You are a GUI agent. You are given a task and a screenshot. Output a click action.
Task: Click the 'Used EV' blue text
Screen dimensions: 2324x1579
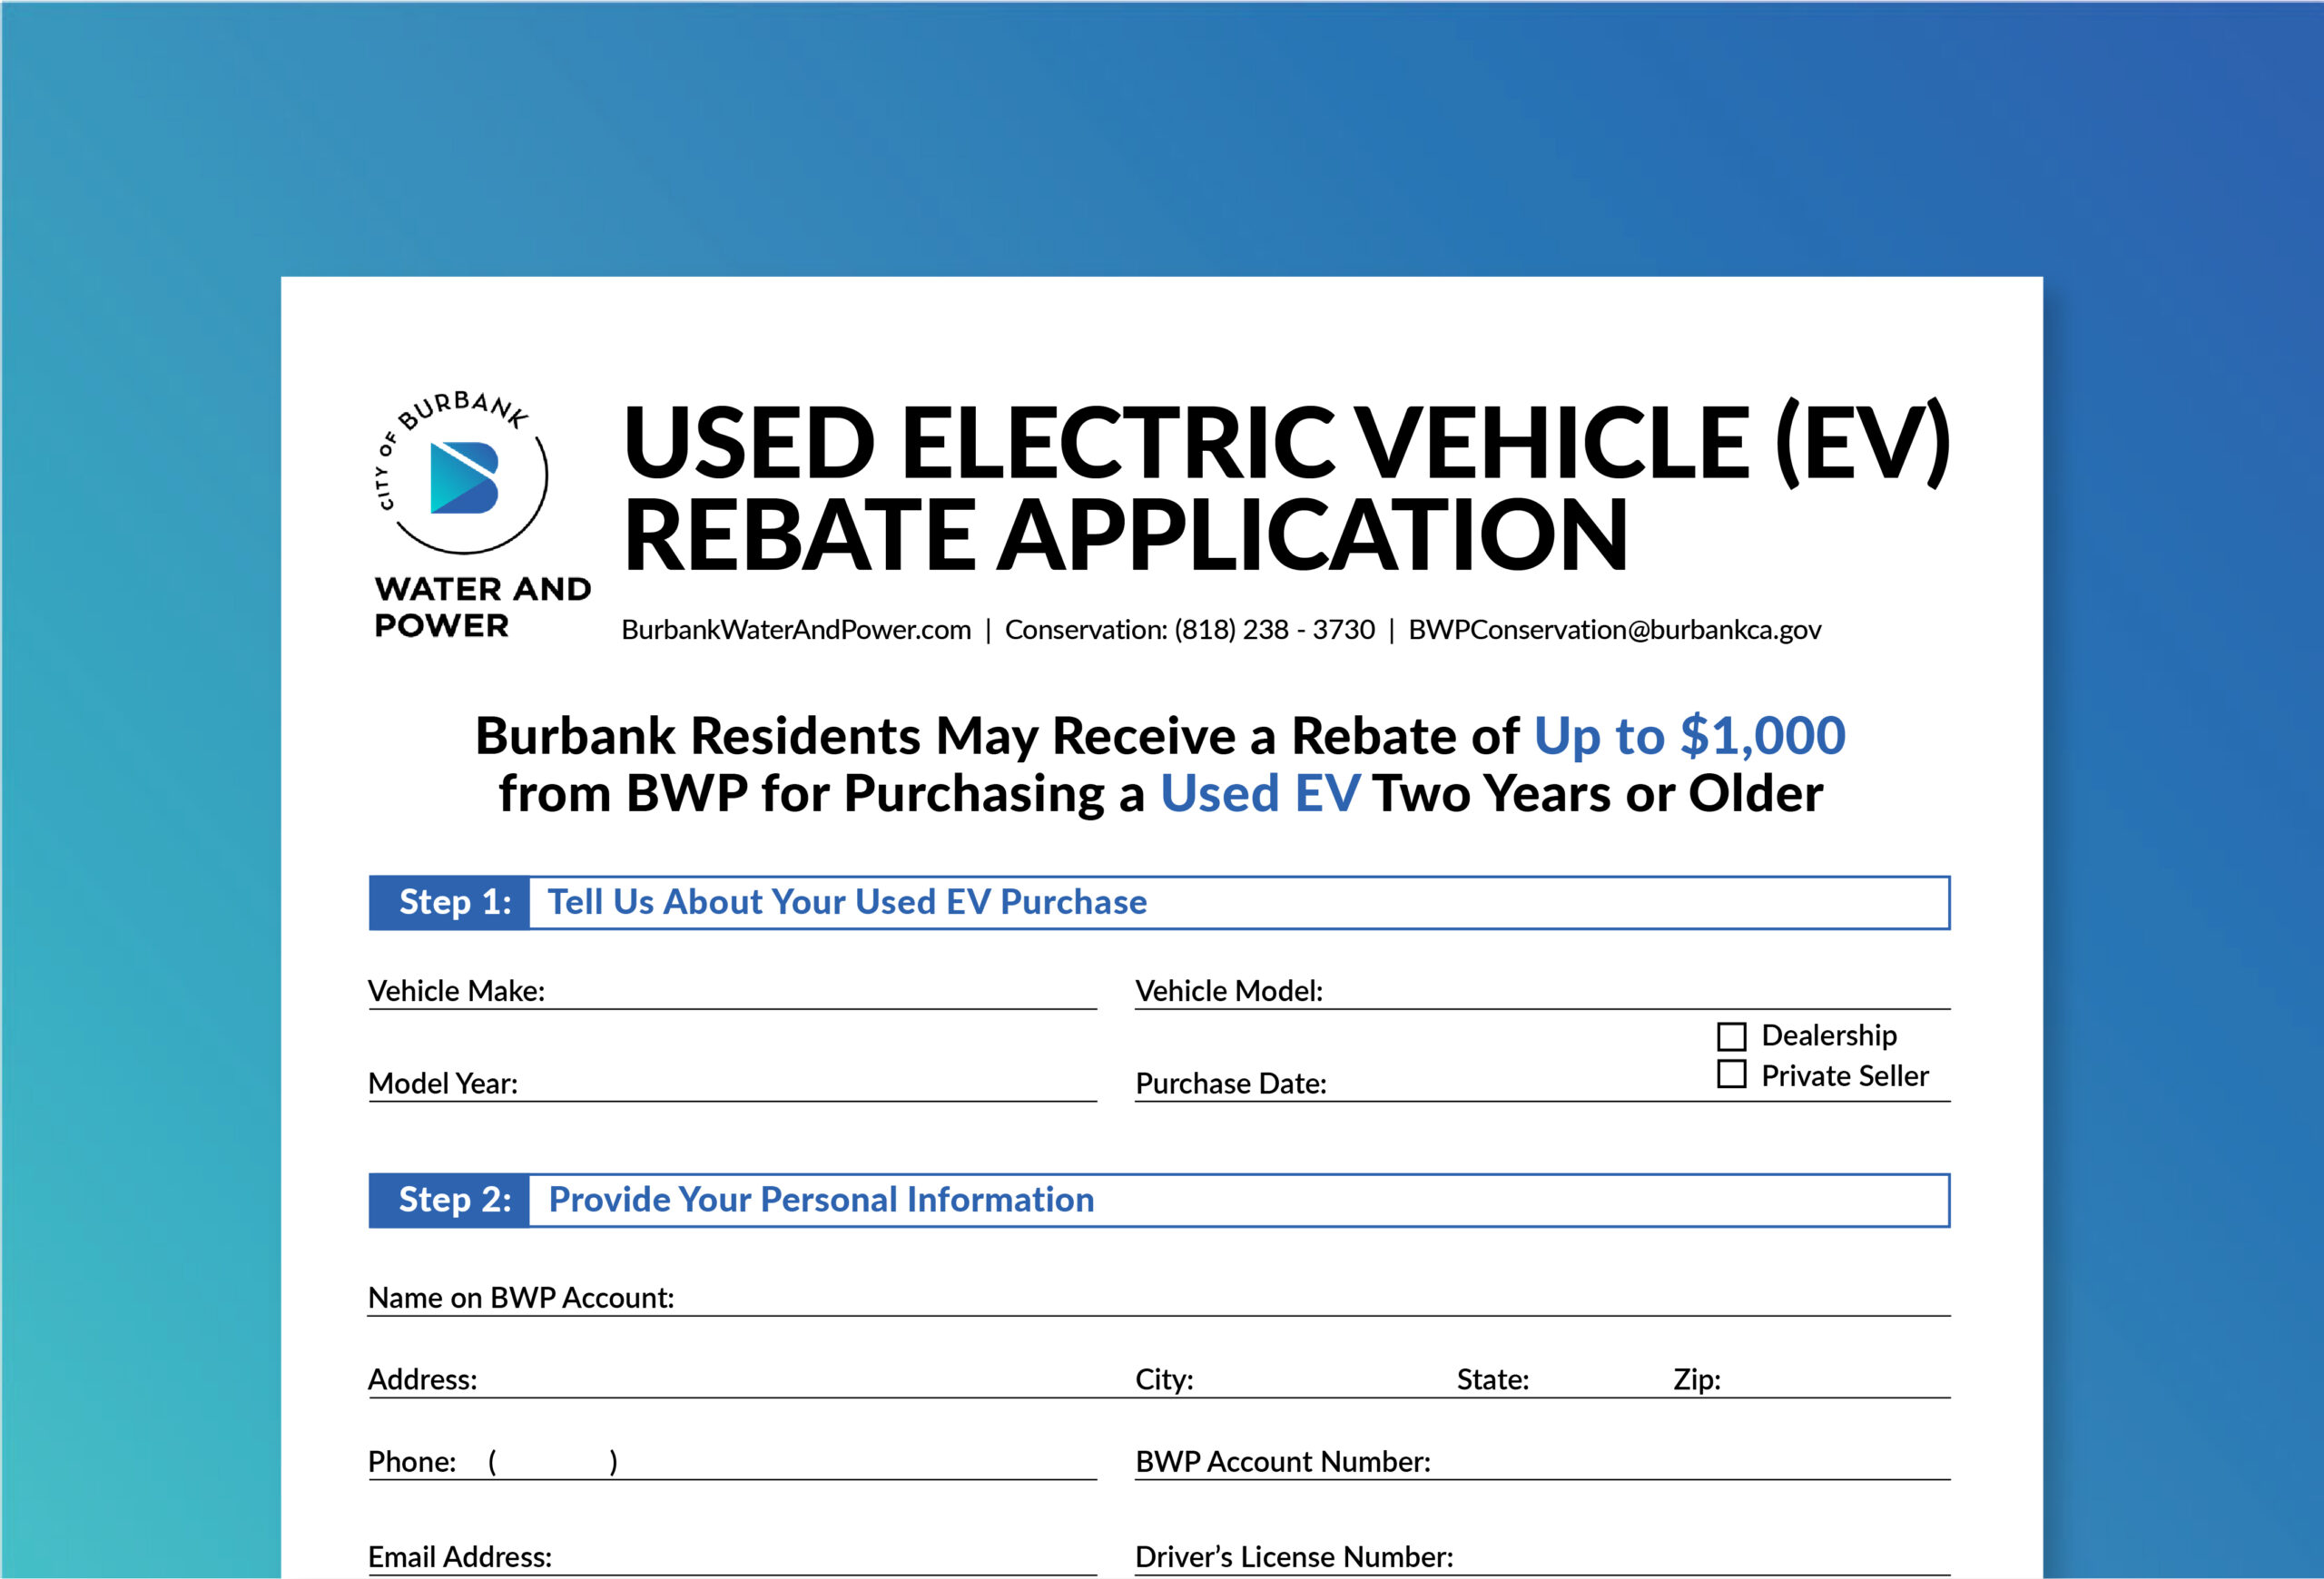point(1259,795)
